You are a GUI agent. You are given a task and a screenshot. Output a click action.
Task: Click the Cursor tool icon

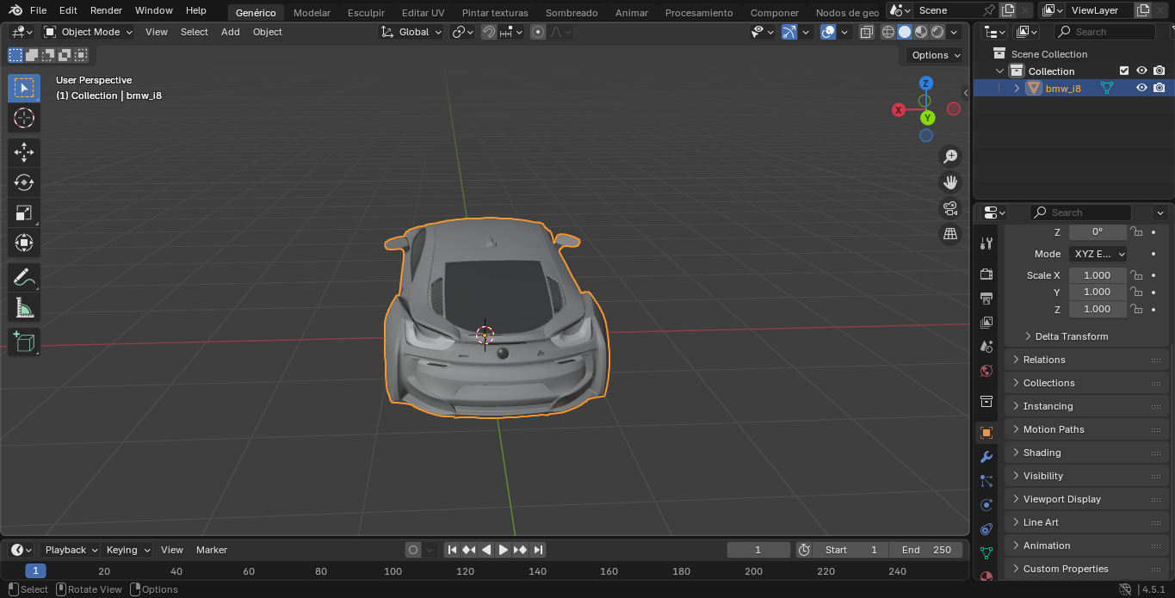24,118
